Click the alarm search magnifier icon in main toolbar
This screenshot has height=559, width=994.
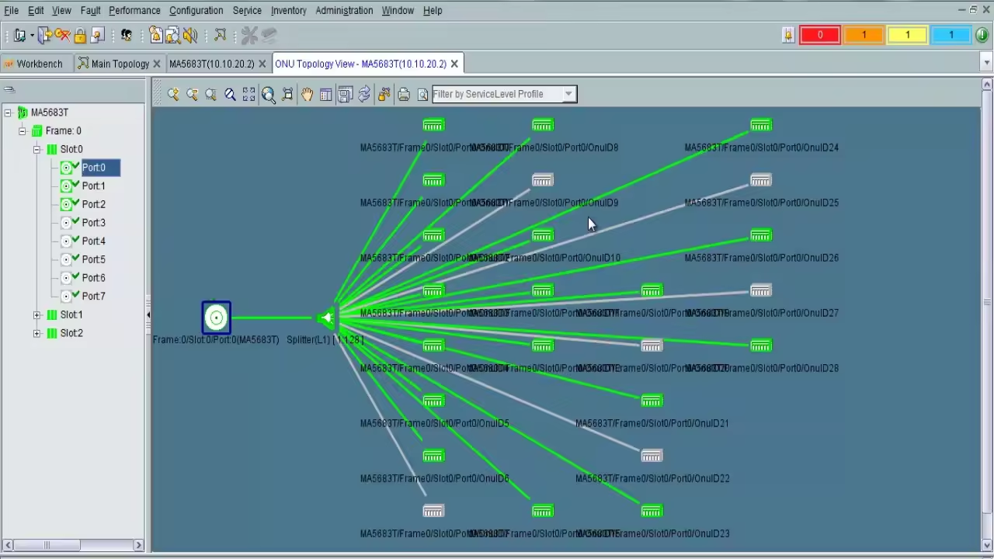click(172, 35)
